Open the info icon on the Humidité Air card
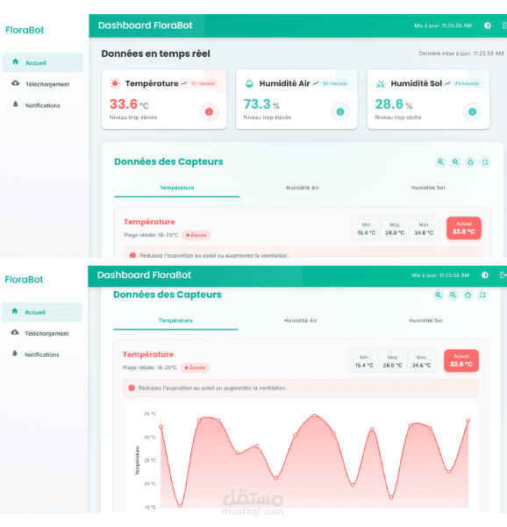 coord(340,111)
